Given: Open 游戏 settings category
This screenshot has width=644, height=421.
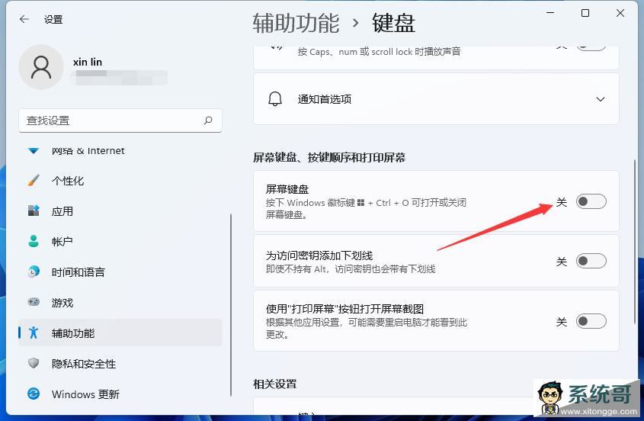Looking at the screenshot, I should (x=120, y=302).
